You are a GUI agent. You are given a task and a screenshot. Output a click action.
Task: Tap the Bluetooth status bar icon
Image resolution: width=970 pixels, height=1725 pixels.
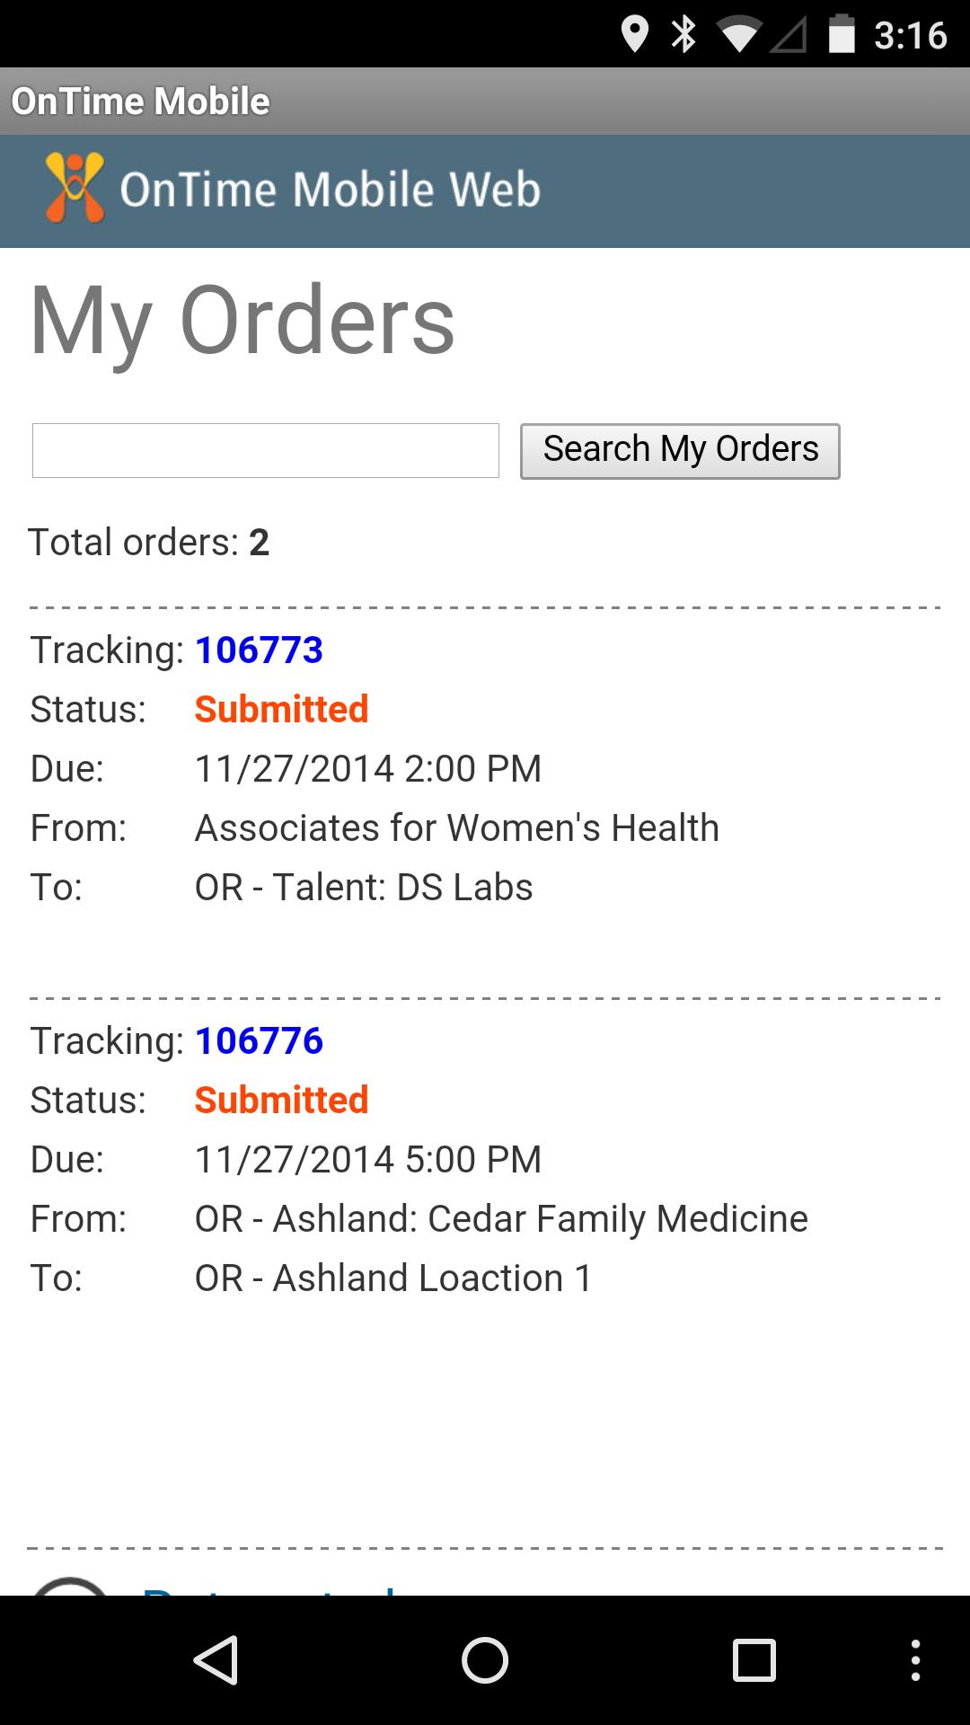(x=684, y=35)
